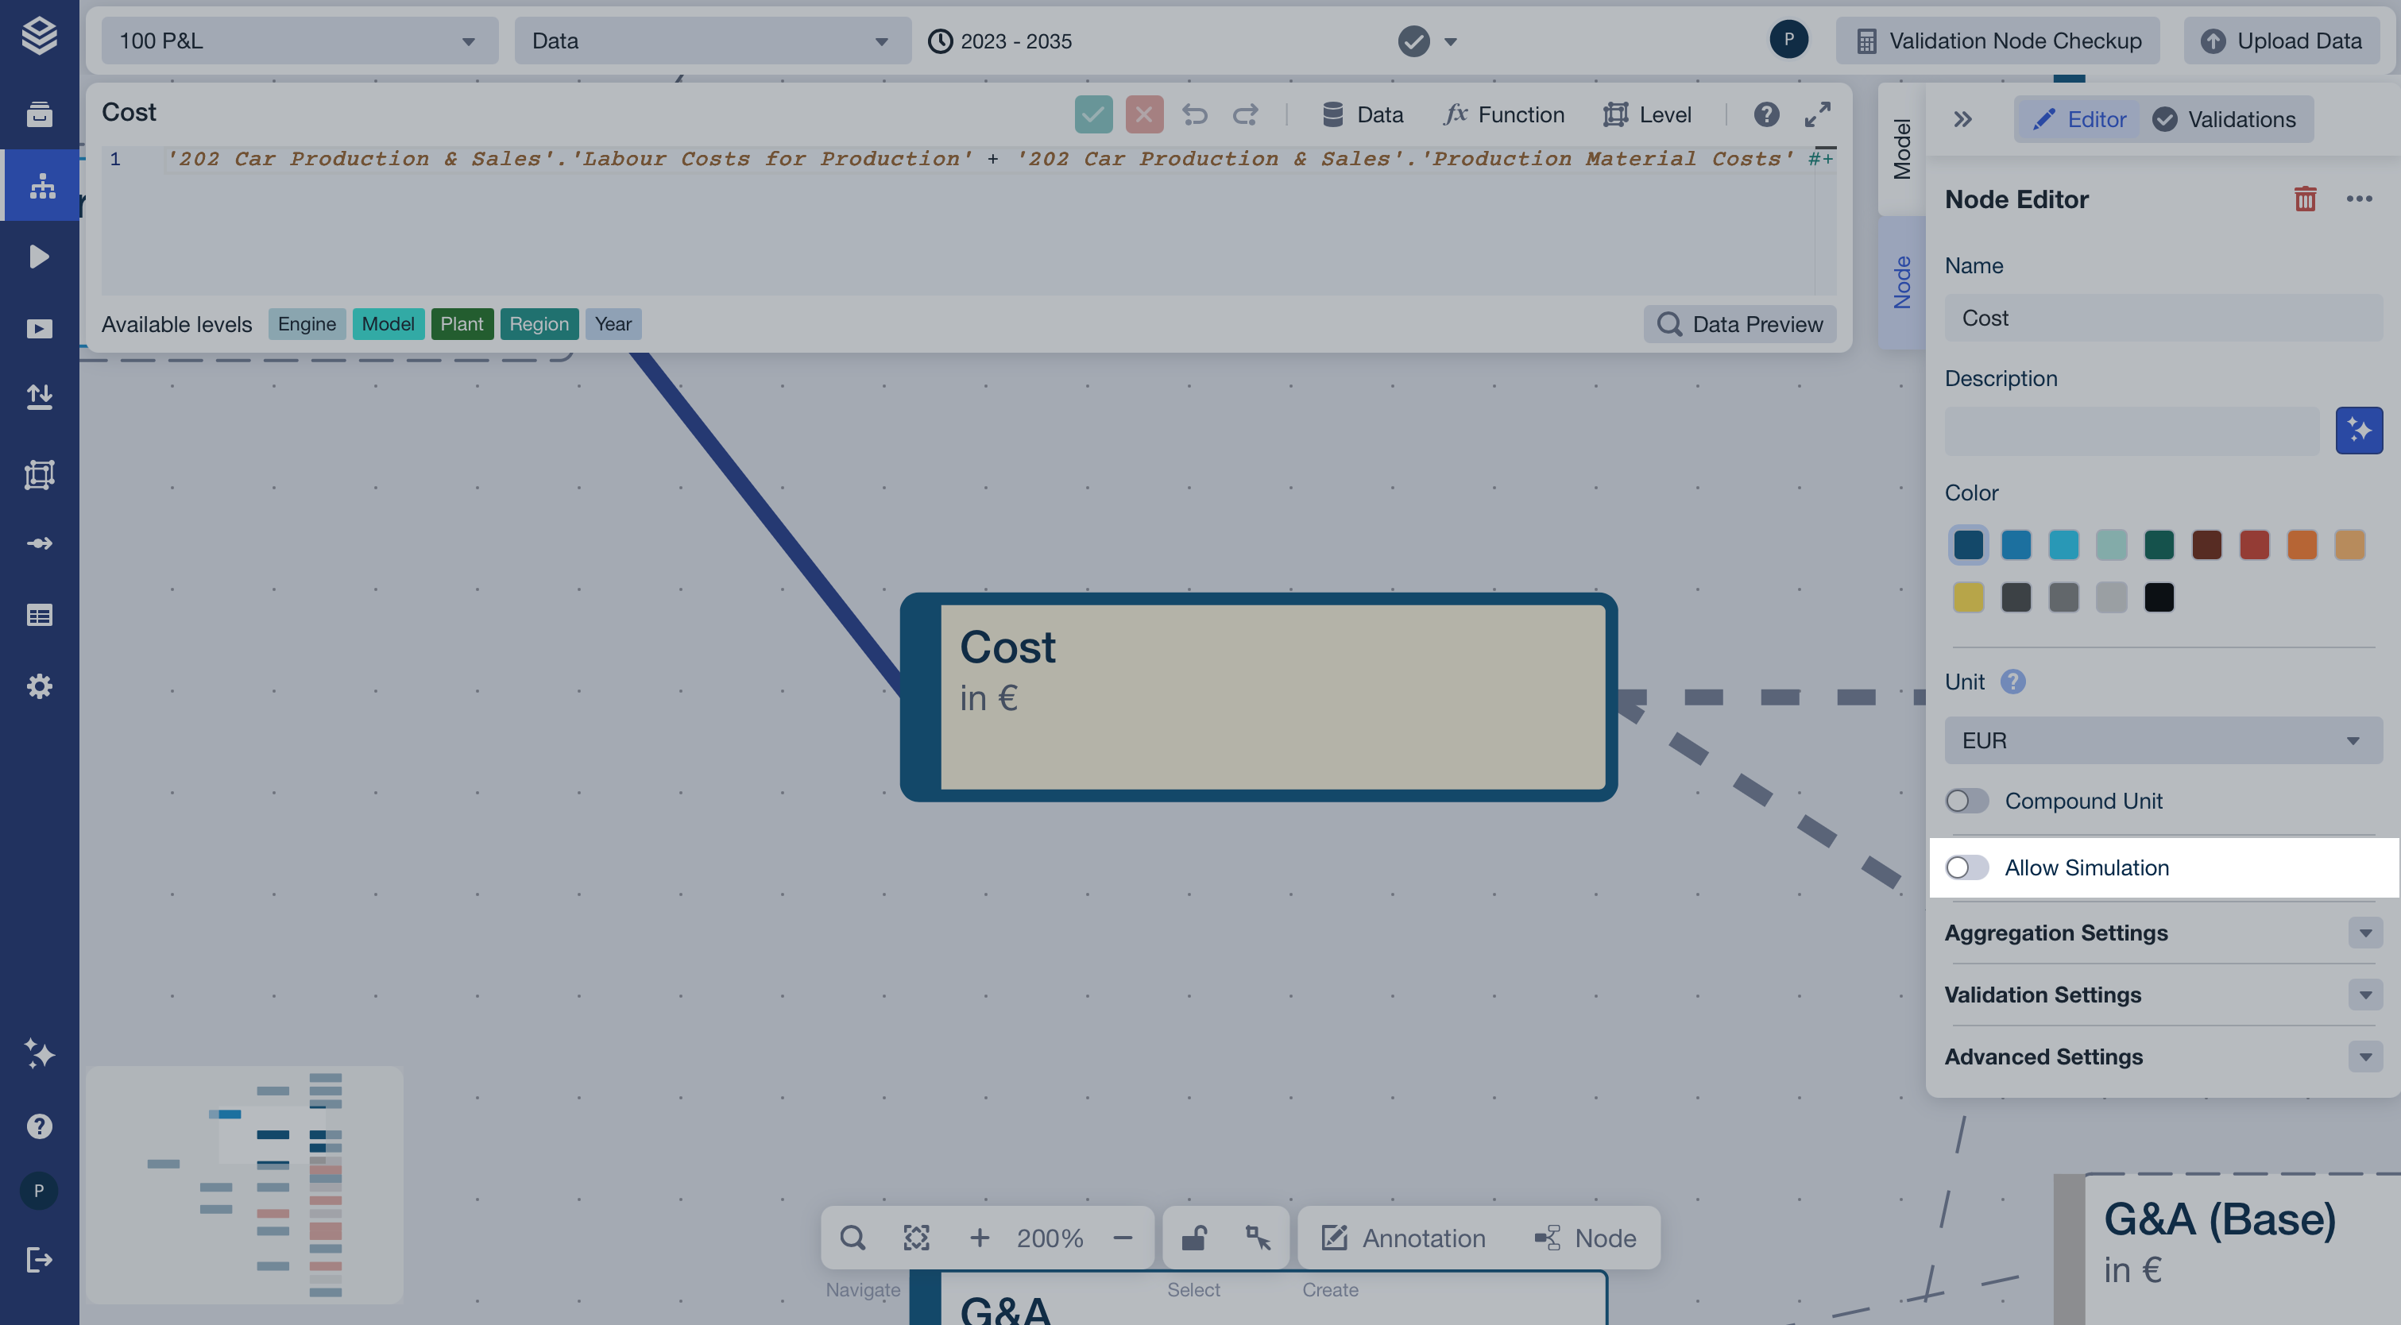
Task: Open help question mark in sidebar
Action: (x=39, y=1126)
